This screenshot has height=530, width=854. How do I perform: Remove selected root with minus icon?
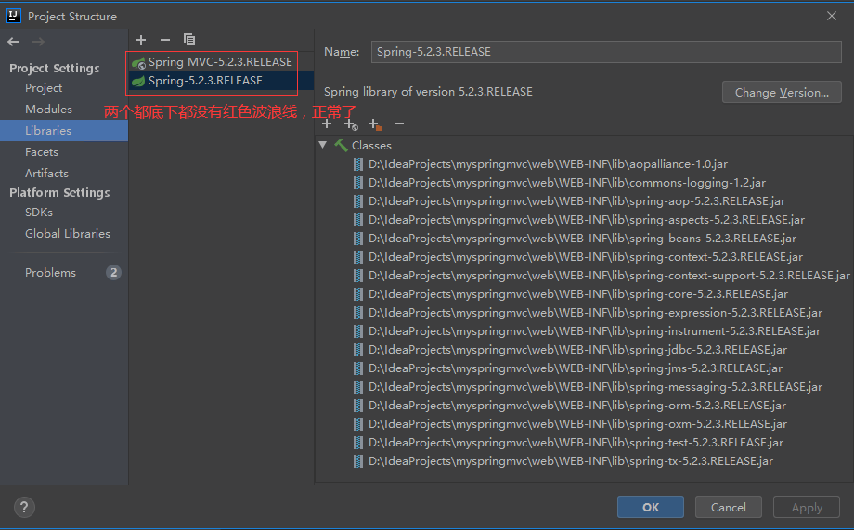[399, 124]
